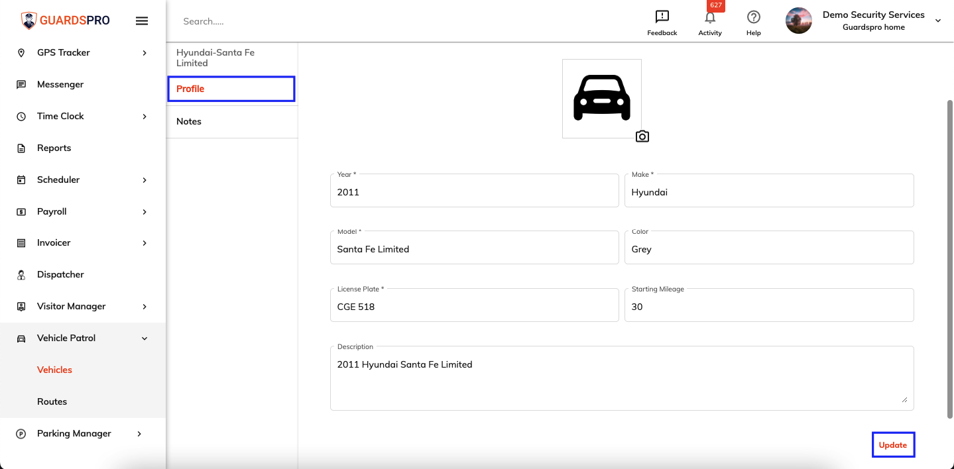The image size is (954, 469).
Task: Collapse the Vehicle Patrol submenu chevron
Action: (x=145, y=339)
